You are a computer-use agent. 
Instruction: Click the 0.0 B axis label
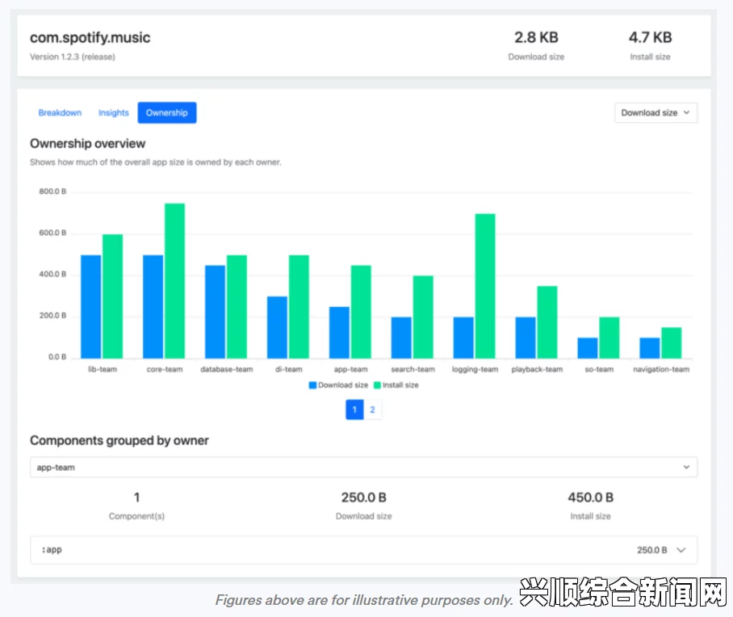click(x=57, y=357)
